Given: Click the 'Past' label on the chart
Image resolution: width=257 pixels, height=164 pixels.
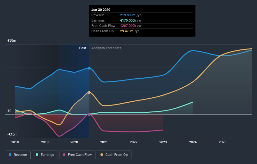Looking at the screenshot, I should 83,48.
